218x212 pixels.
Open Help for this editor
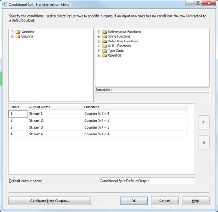pos(195,201)
